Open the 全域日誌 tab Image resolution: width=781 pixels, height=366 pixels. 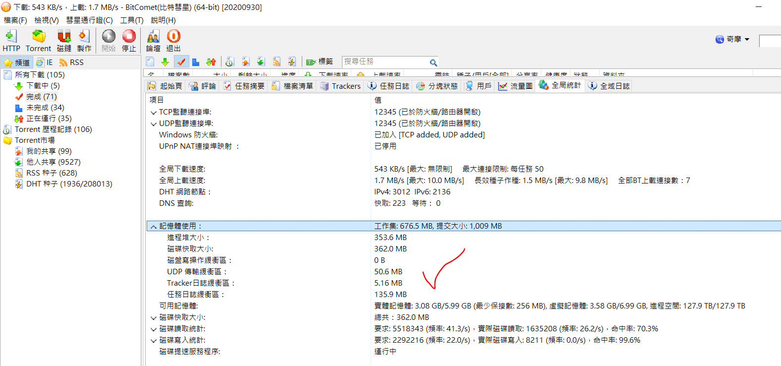coord(609,86)
